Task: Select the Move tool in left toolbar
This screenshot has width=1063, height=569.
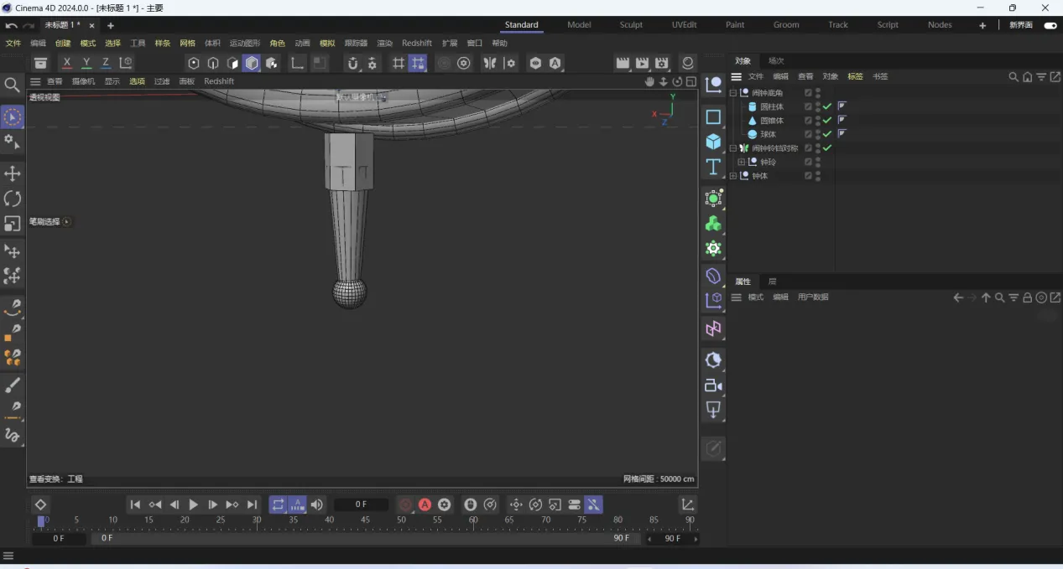Action: 13,173
